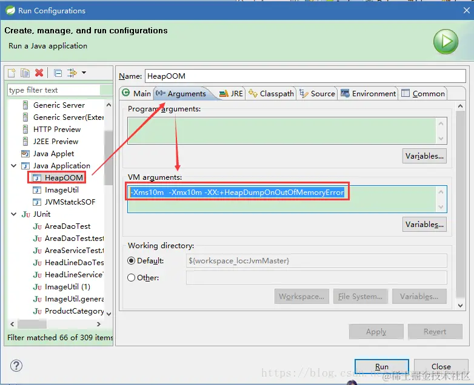Select the Other working directory radio button
Viewport: 474px width, 385px height.
pos(131,277)
